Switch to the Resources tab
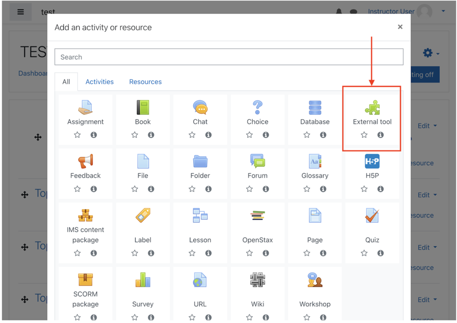This screenshot has height=323, width=457. tap(145, 82)
